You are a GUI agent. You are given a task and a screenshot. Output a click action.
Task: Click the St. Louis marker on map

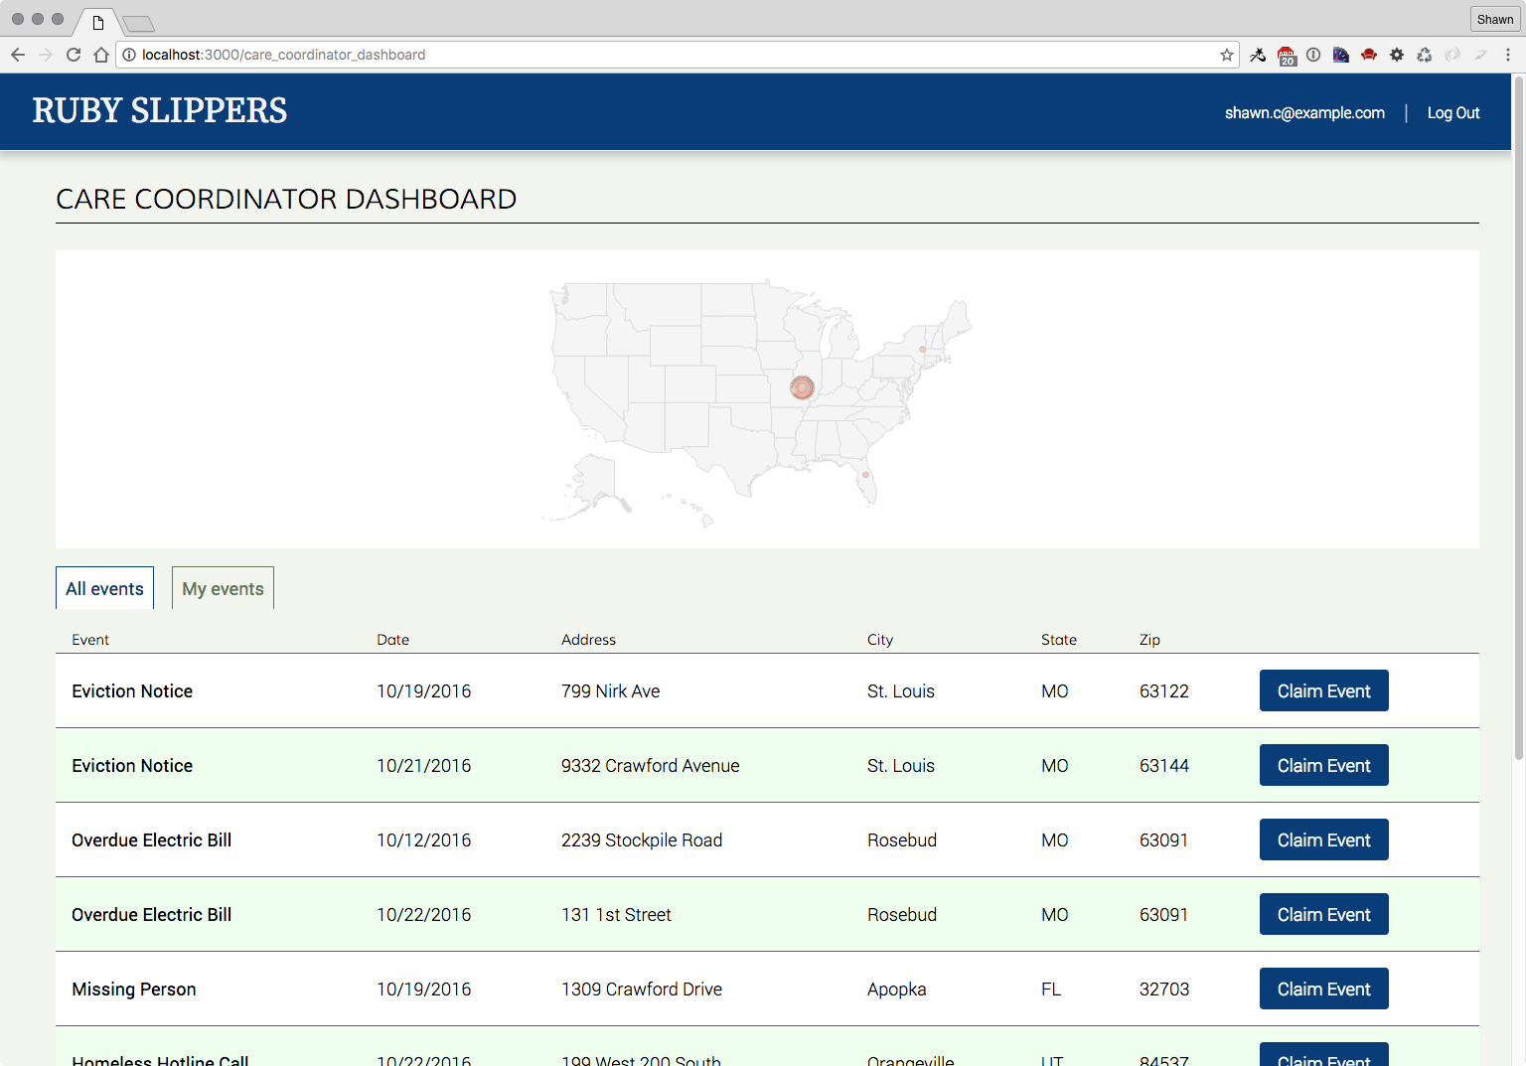(x=802, y=387)
